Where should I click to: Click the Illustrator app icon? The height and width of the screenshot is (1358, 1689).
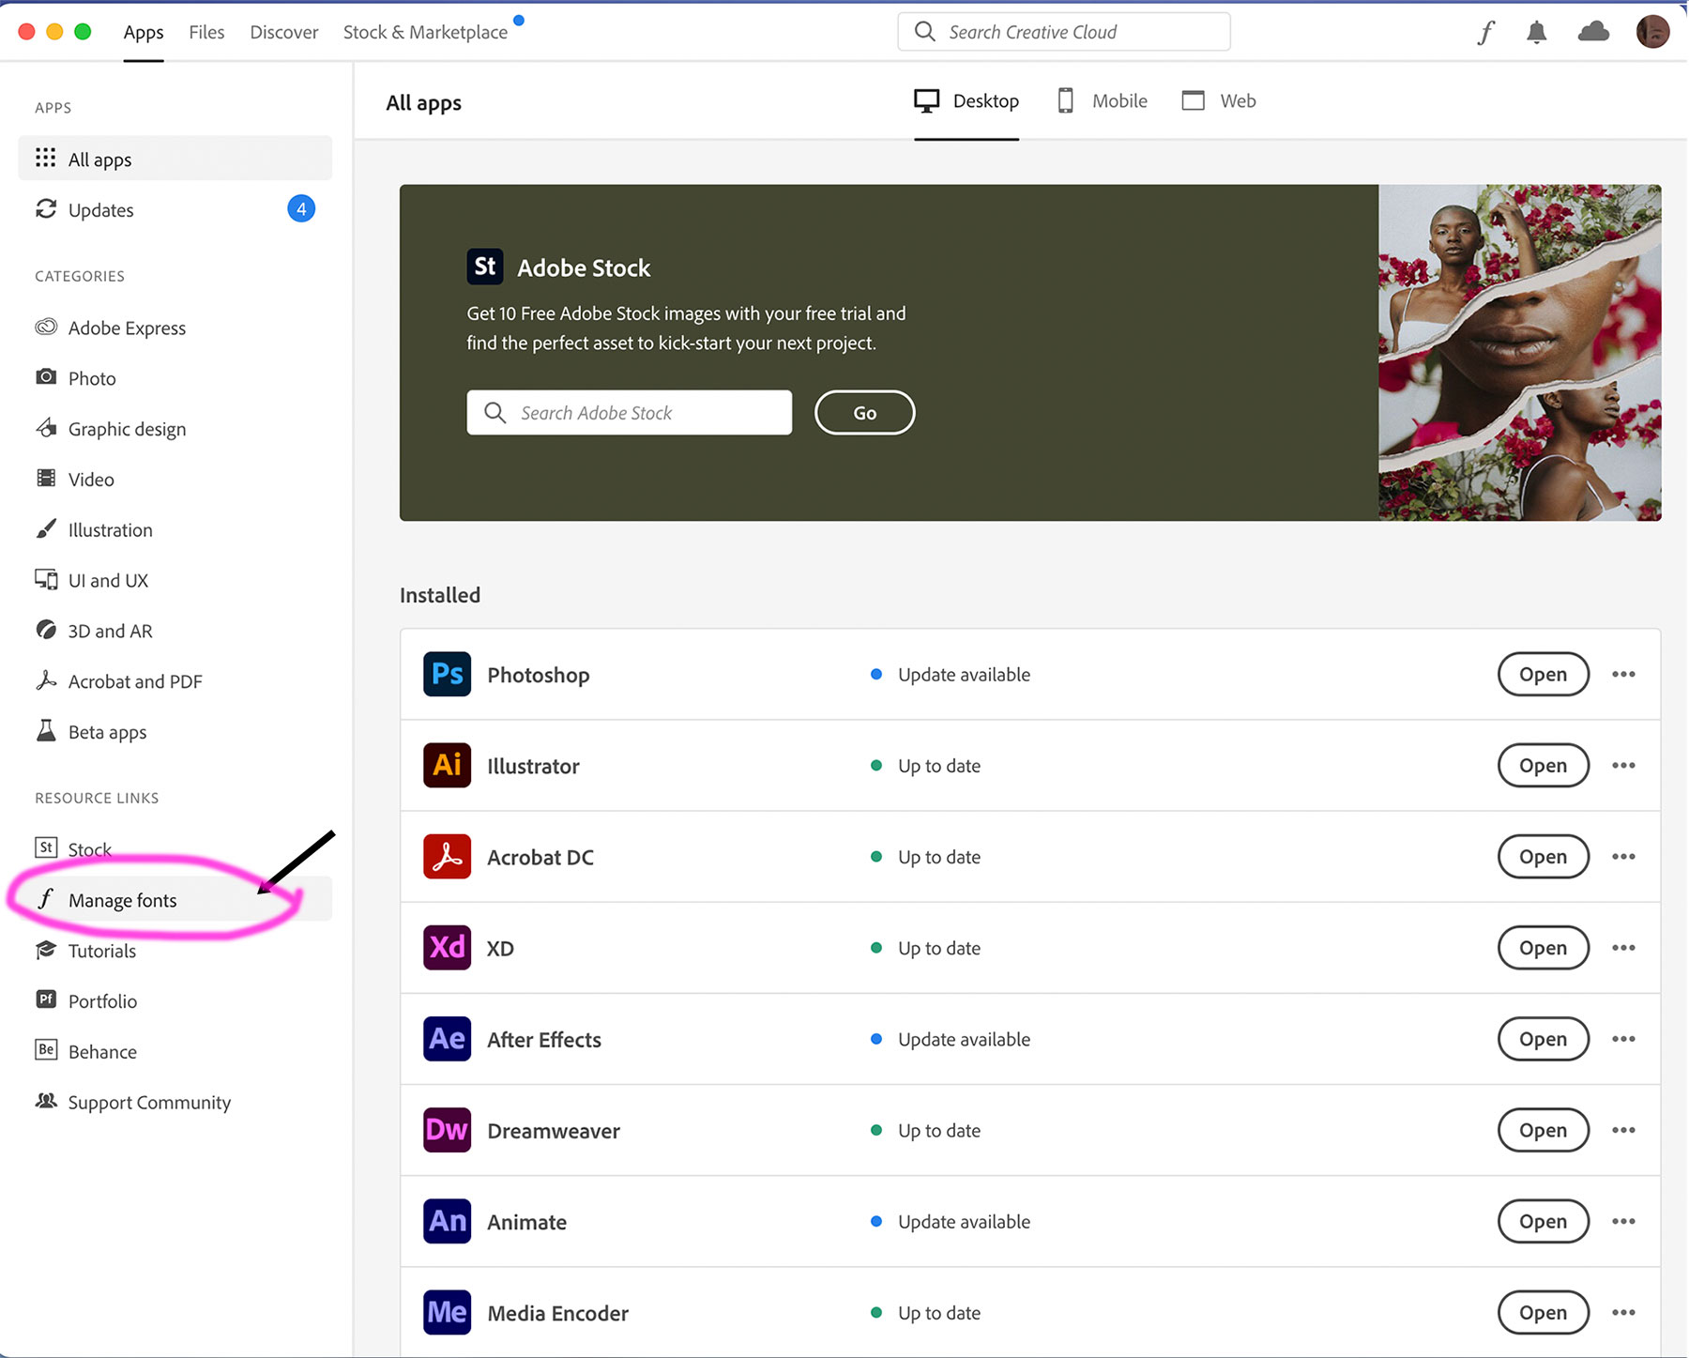click(x=447, y=766)
